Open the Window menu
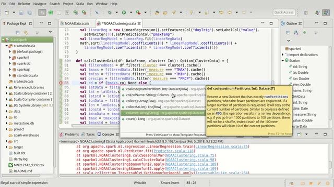Viewport: 334px width, 187px height. (101, 4)
